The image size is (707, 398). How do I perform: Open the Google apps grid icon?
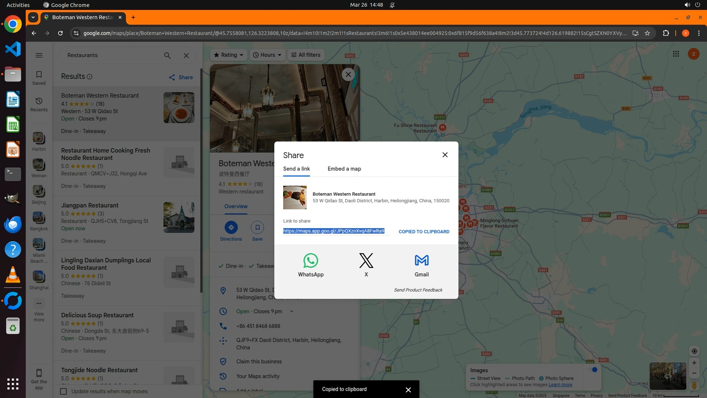click(676, 54)
